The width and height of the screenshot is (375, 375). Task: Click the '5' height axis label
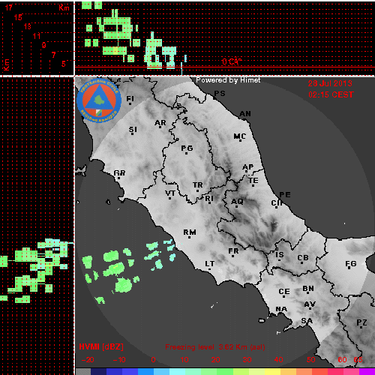pos(64,64)
